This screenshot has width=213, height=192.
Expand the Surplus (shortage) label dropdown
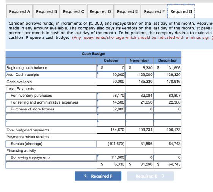pos(51,144)
